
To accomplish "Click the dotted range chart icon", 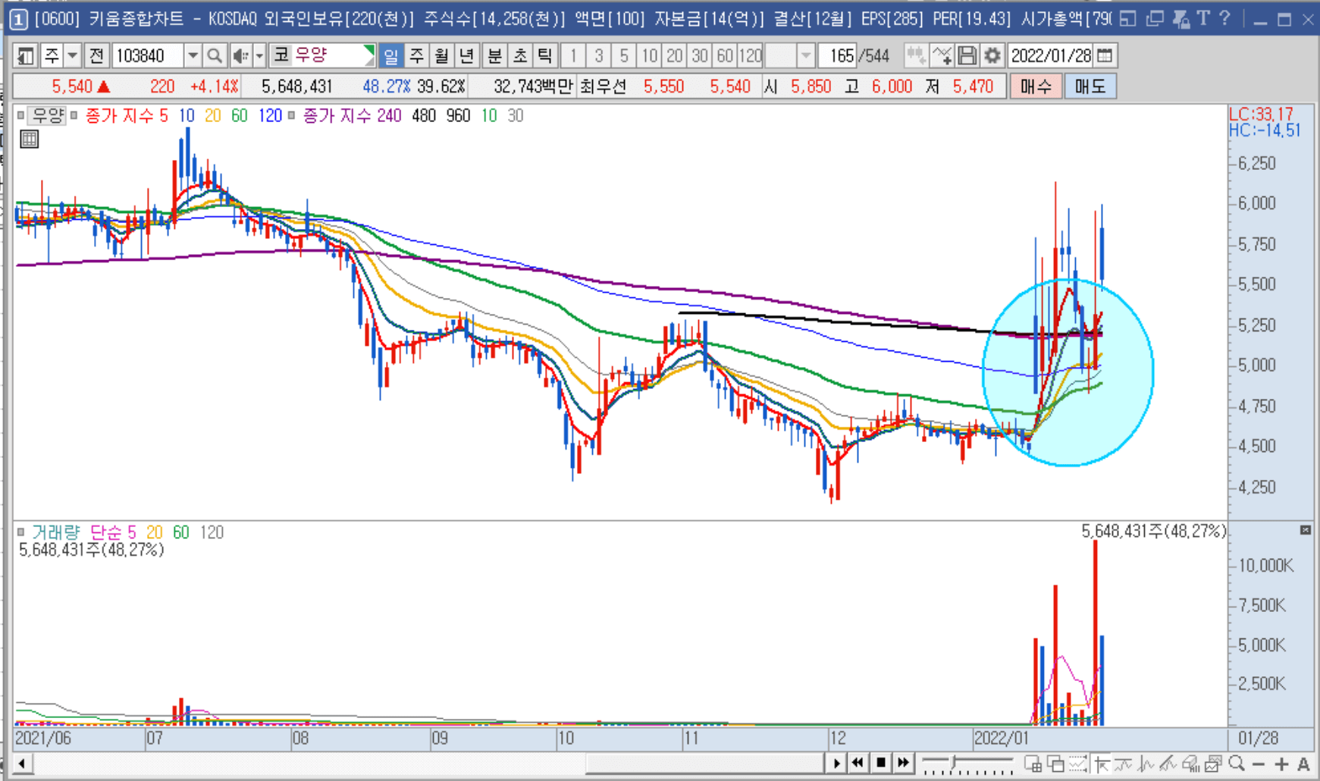I will [x=1078, y=764].
